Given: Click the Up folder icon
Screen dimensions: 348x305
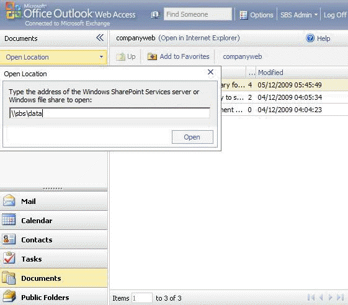Looking at the screenshot, I should [121, 57].
